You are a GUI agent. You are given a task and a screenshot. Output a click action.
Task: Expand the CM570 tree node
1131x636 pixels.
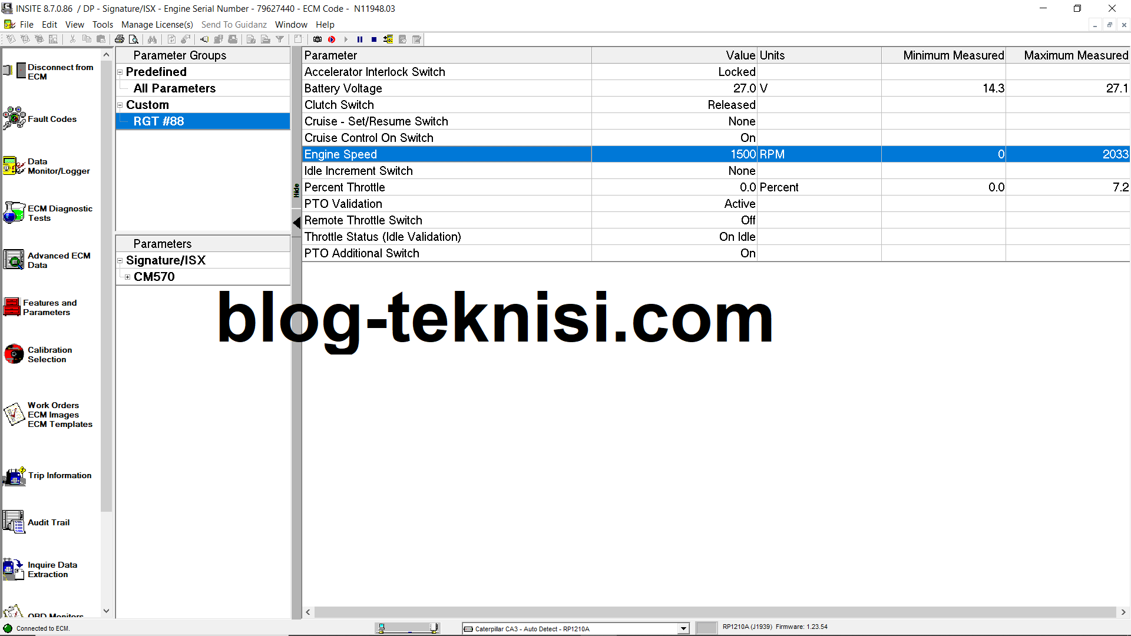[x=128, y=277]
